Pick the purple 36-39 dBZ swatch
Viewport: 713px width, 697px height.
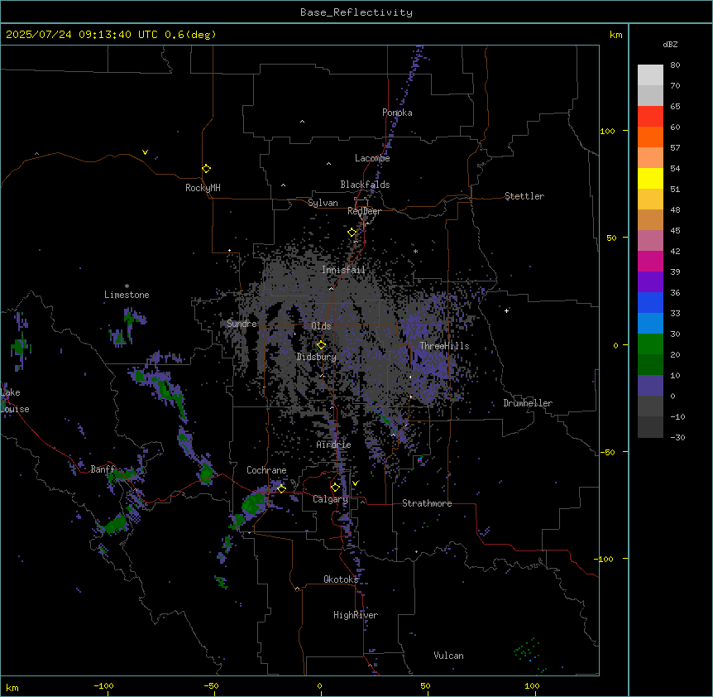click(x=650, y=282)
